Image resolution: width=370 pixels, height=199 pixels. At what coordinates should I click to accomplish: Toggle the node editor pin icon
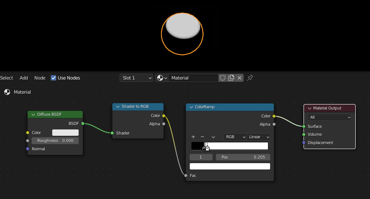coord(250,78)
